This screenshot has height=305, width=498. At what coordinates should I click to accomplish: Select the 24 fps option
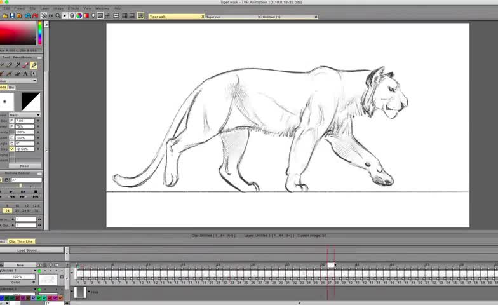click(x=8, y=211)
